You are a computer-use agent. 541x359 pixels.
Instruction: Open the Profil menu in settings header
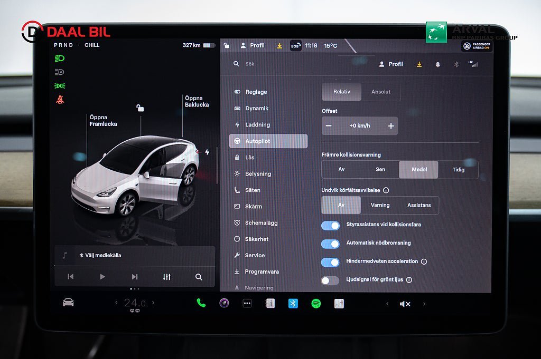pyautogui.click(x=391, y=64)
